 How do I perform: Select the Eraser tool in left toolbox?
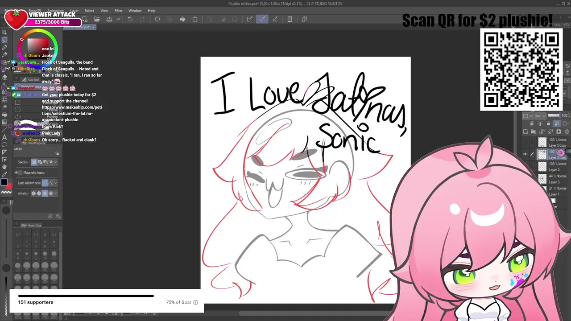point(4,77)
